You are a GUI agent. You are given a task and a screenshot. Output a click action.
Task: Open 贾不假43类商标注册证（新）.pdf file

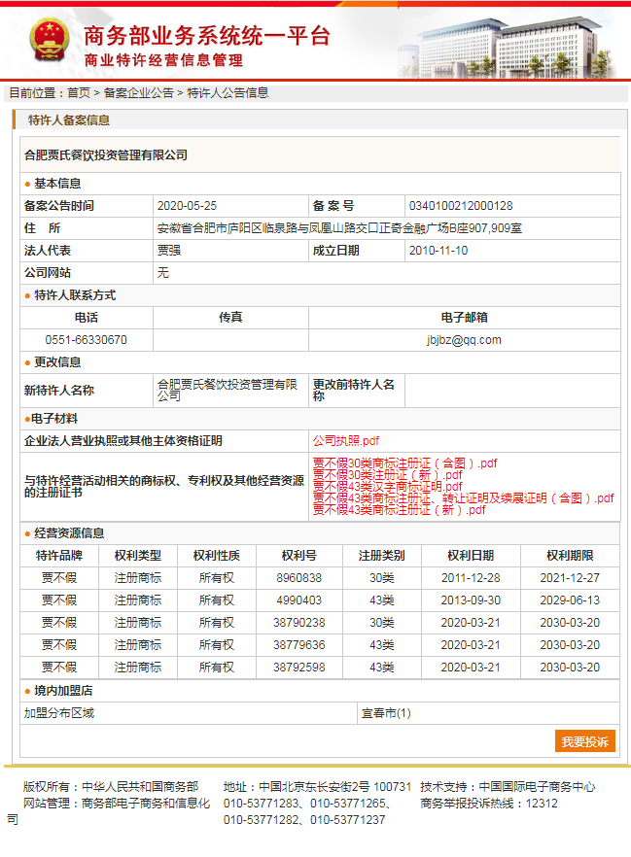coord(400,510)
